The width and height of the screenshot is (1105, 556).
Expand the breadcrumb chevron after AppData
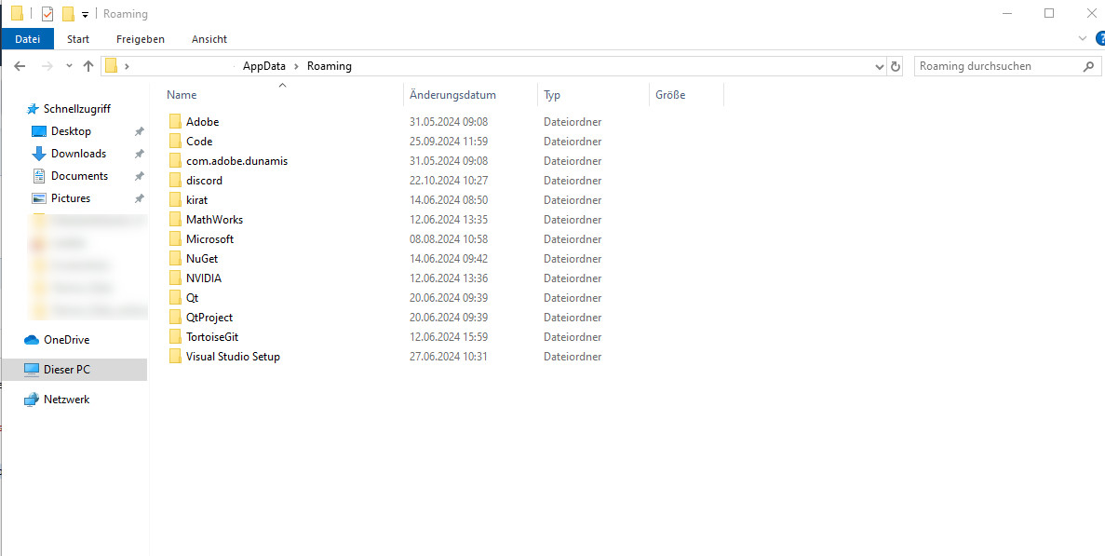(296, 66)
